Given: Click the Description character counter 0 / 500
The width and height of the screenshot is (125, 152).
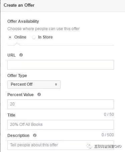Looking at the screenshot, I should [x=108, y=135].
